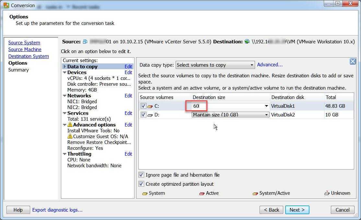361x220 pixels.
Task: Select the VirtualDisk2 cell
Action: 297,115
